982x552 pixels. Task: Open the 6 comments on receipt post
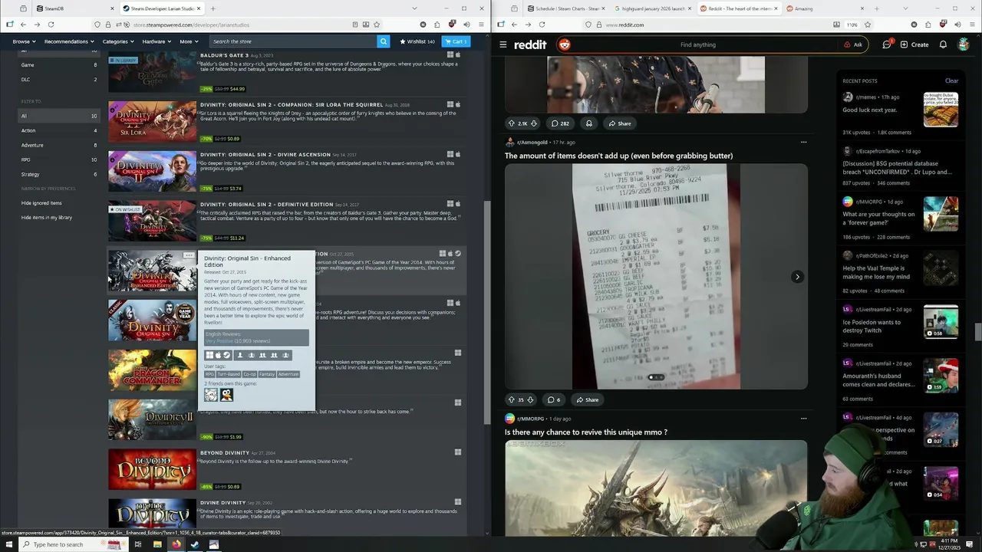pyautogui.click(x=553, y=399)
